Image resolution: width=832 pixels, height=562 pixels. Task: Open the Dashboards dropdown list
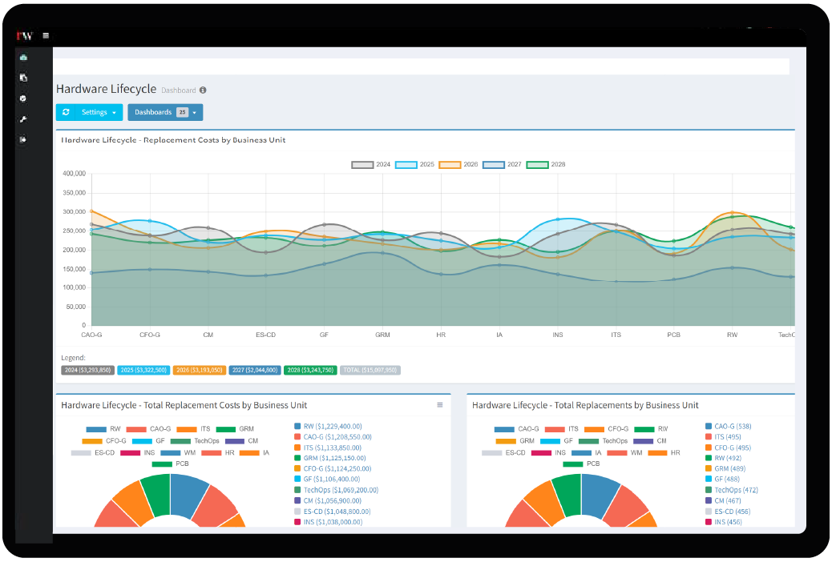tap(165, 113)
